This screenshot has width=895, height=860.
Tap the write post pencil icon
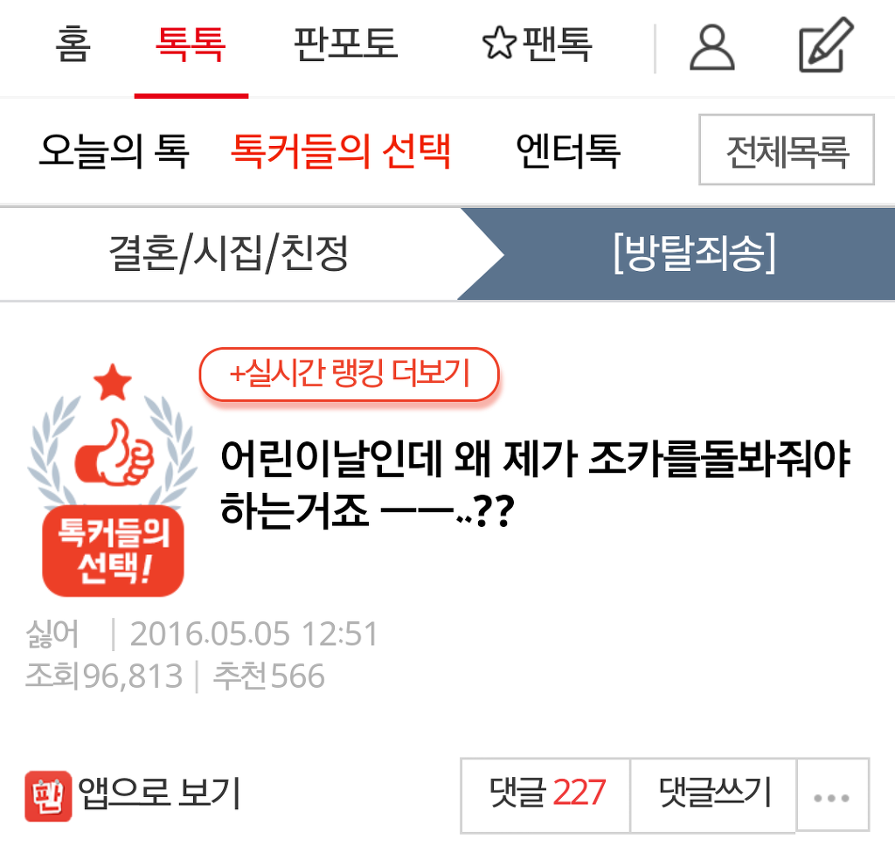click(x=825, y=45)
